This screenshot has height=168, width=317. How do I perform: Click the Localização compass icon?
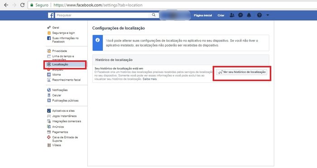click(x=49, y=64)
